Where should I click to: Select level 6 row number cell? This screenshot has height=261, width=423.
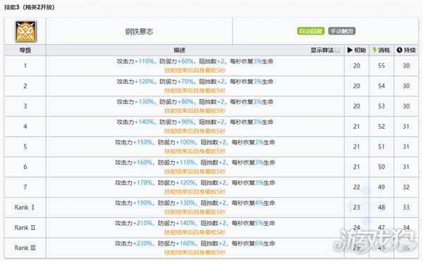[25, 167]
